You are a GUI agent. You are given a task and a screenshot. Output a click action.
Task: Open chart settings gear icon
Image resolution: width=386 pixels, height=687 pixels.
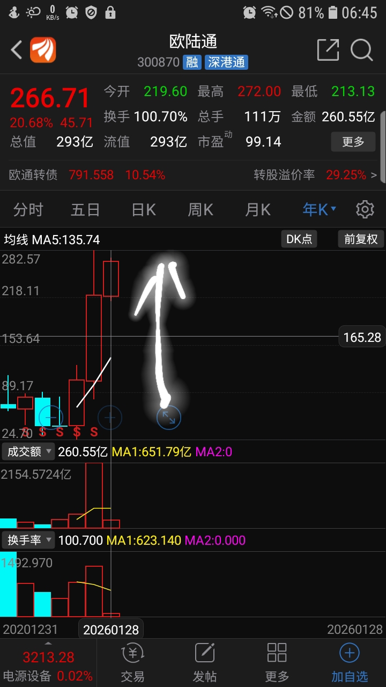click(365, 209)
